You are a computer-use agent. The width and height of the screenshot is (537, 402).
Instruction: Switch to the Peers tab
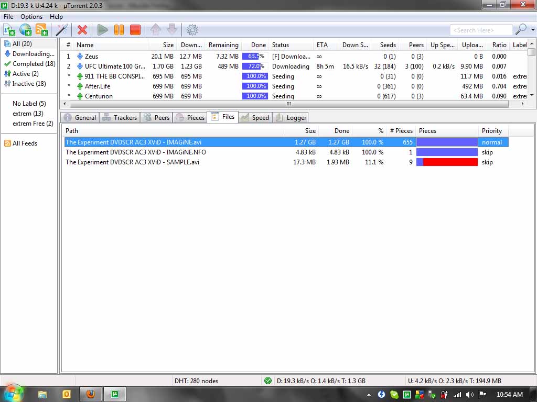click(x=156, y=118)
